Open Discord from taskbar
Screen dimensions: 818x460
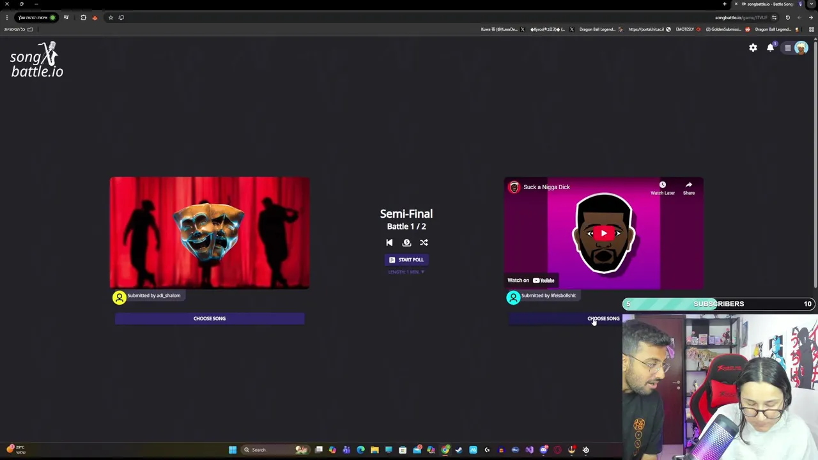click(x=544, y=450)
